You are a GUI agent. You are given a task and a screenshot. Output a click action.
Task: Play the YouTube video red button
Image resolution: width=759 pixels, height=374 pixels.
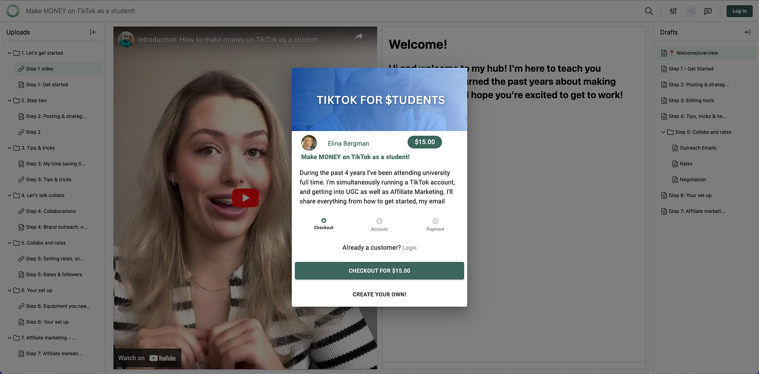coord(246,198)
